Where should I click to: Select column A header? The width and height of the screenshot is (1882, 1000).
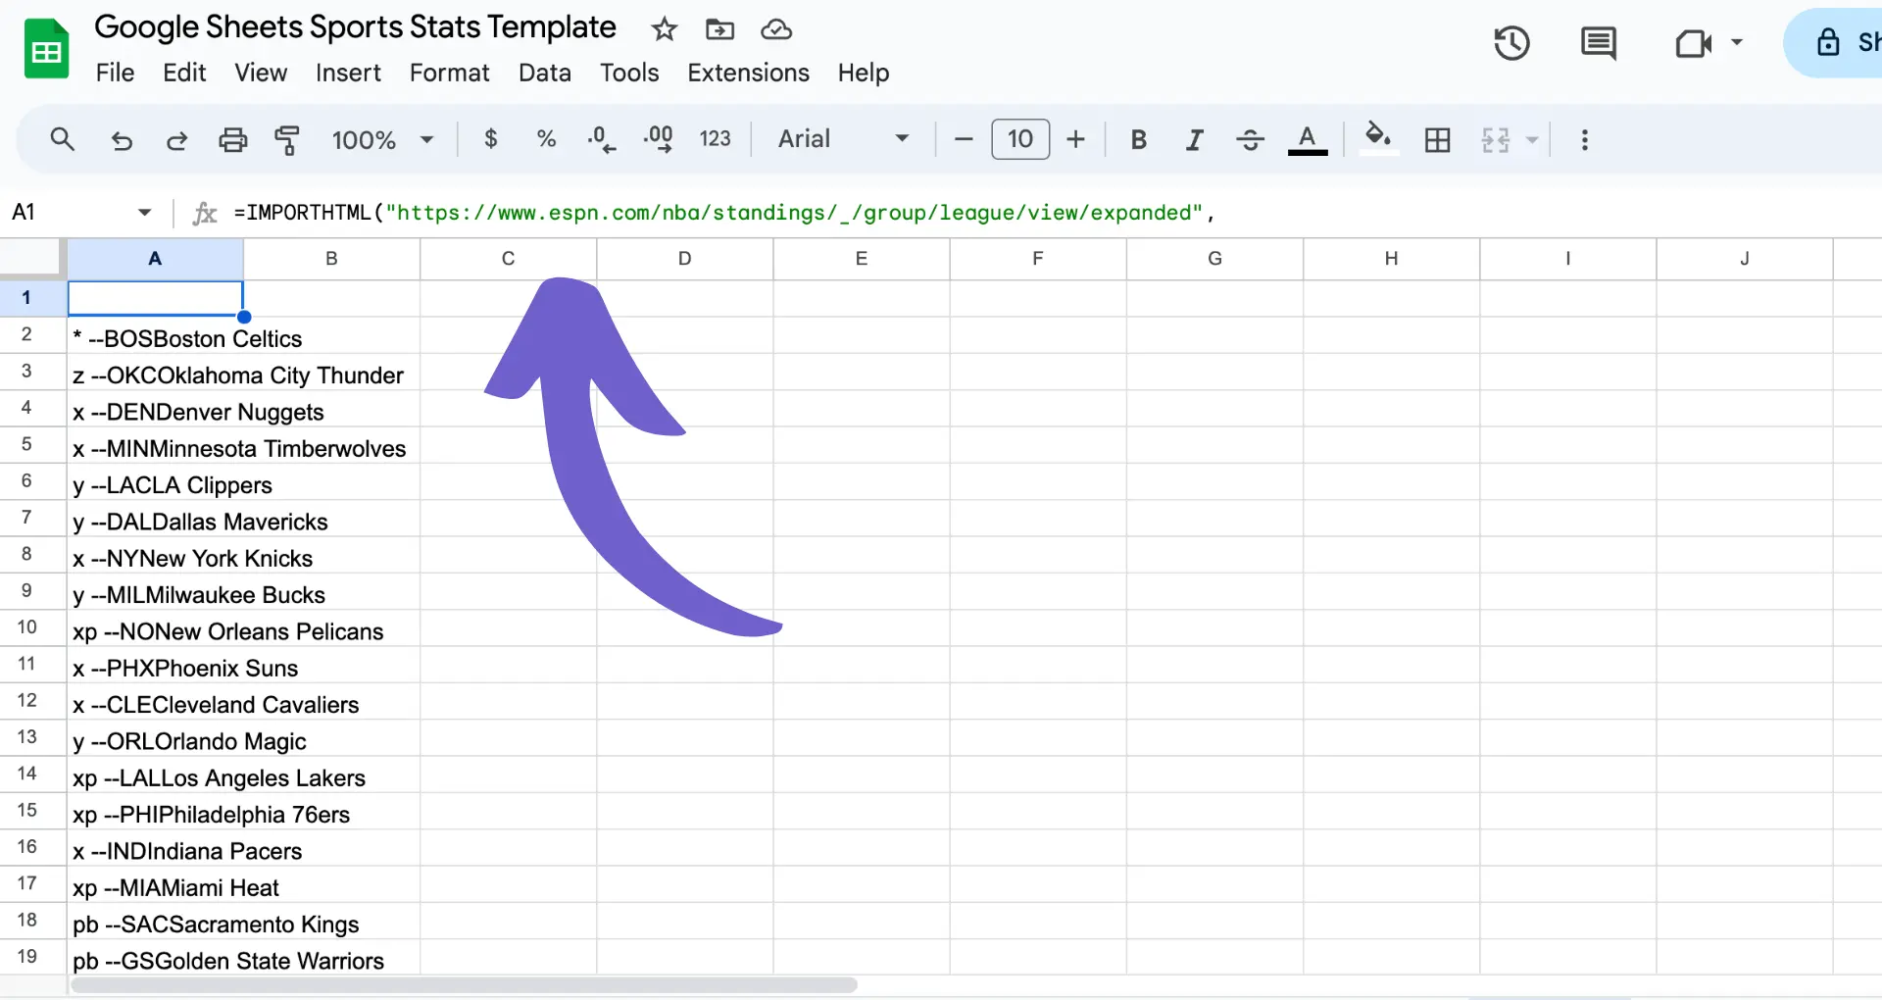[x=155, y=259]
